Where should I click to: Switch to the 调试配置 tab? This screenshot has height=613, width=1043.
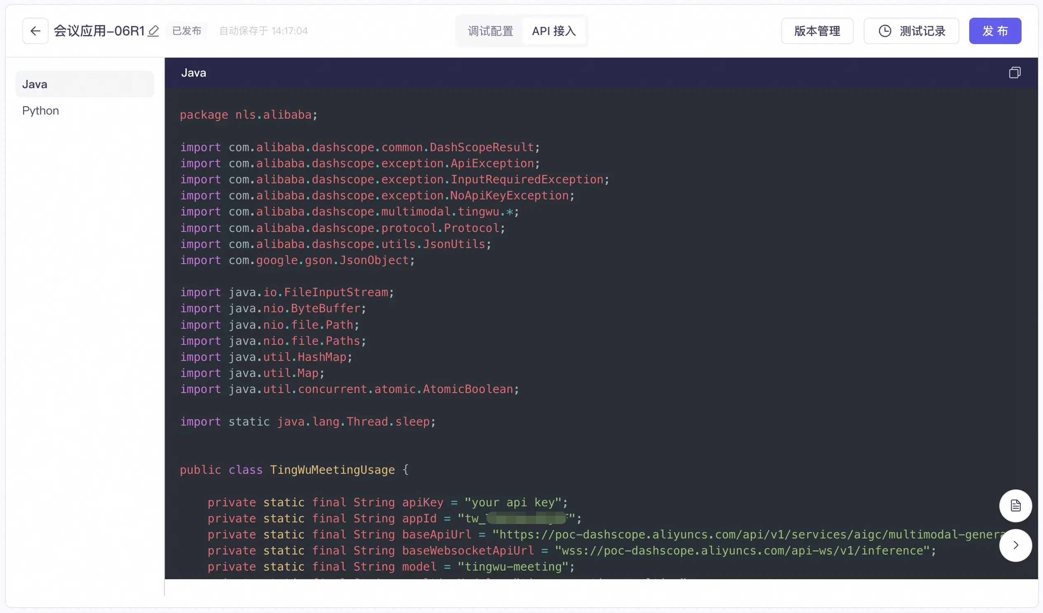point(491,31)
